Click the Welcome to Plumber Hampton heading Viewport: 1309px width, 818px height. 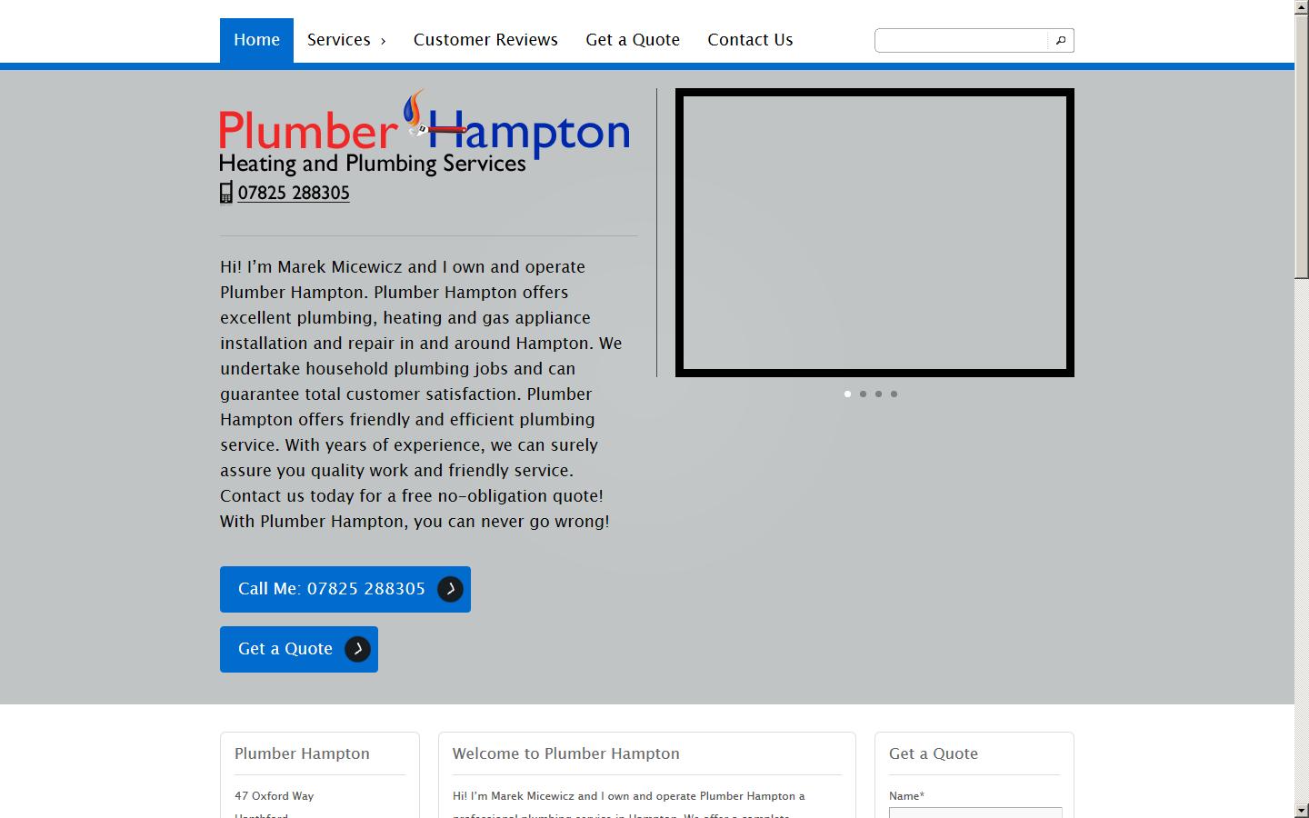point(566,753)
